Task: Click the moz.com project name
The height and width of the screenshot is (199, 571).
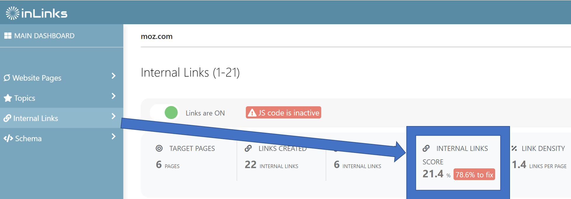Action: (157, 36)
